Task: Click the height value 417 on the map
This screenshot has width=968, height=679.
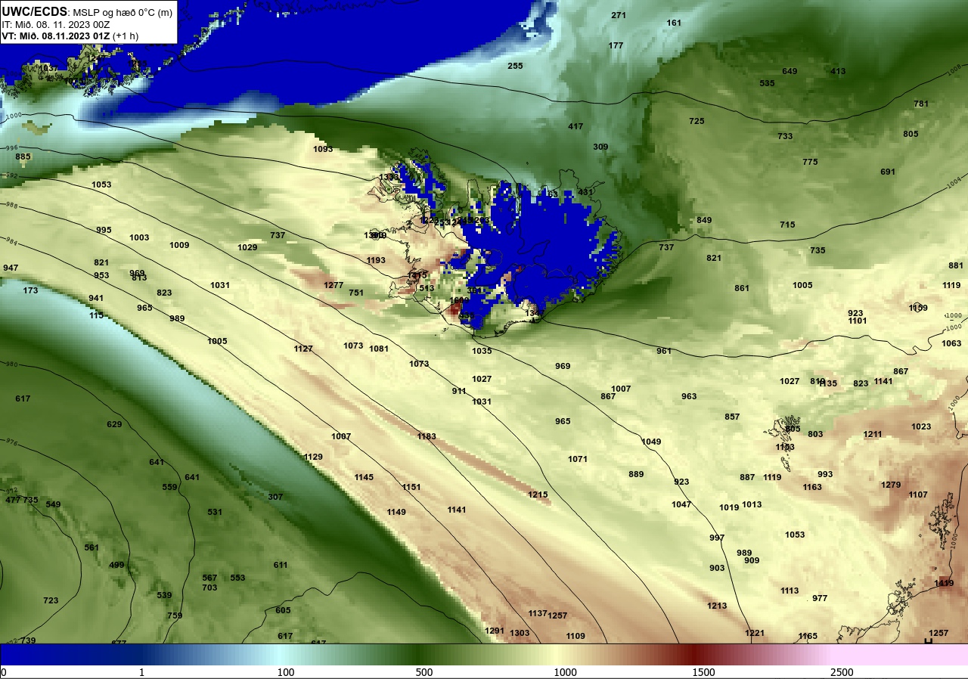Action: click(x=576, y=126)
